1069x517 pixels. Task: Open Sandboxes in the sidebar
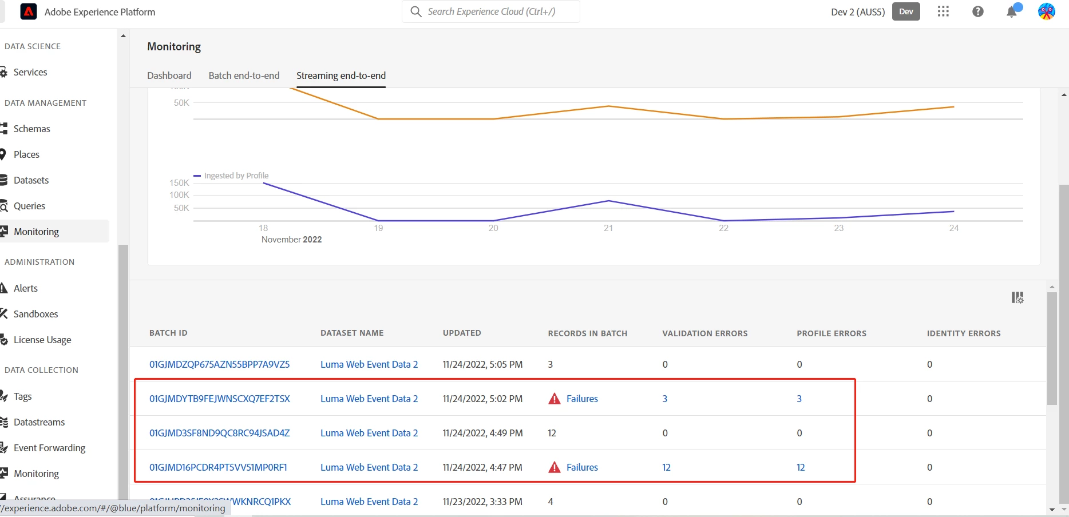pyautogui.click(x=36, y=314)
